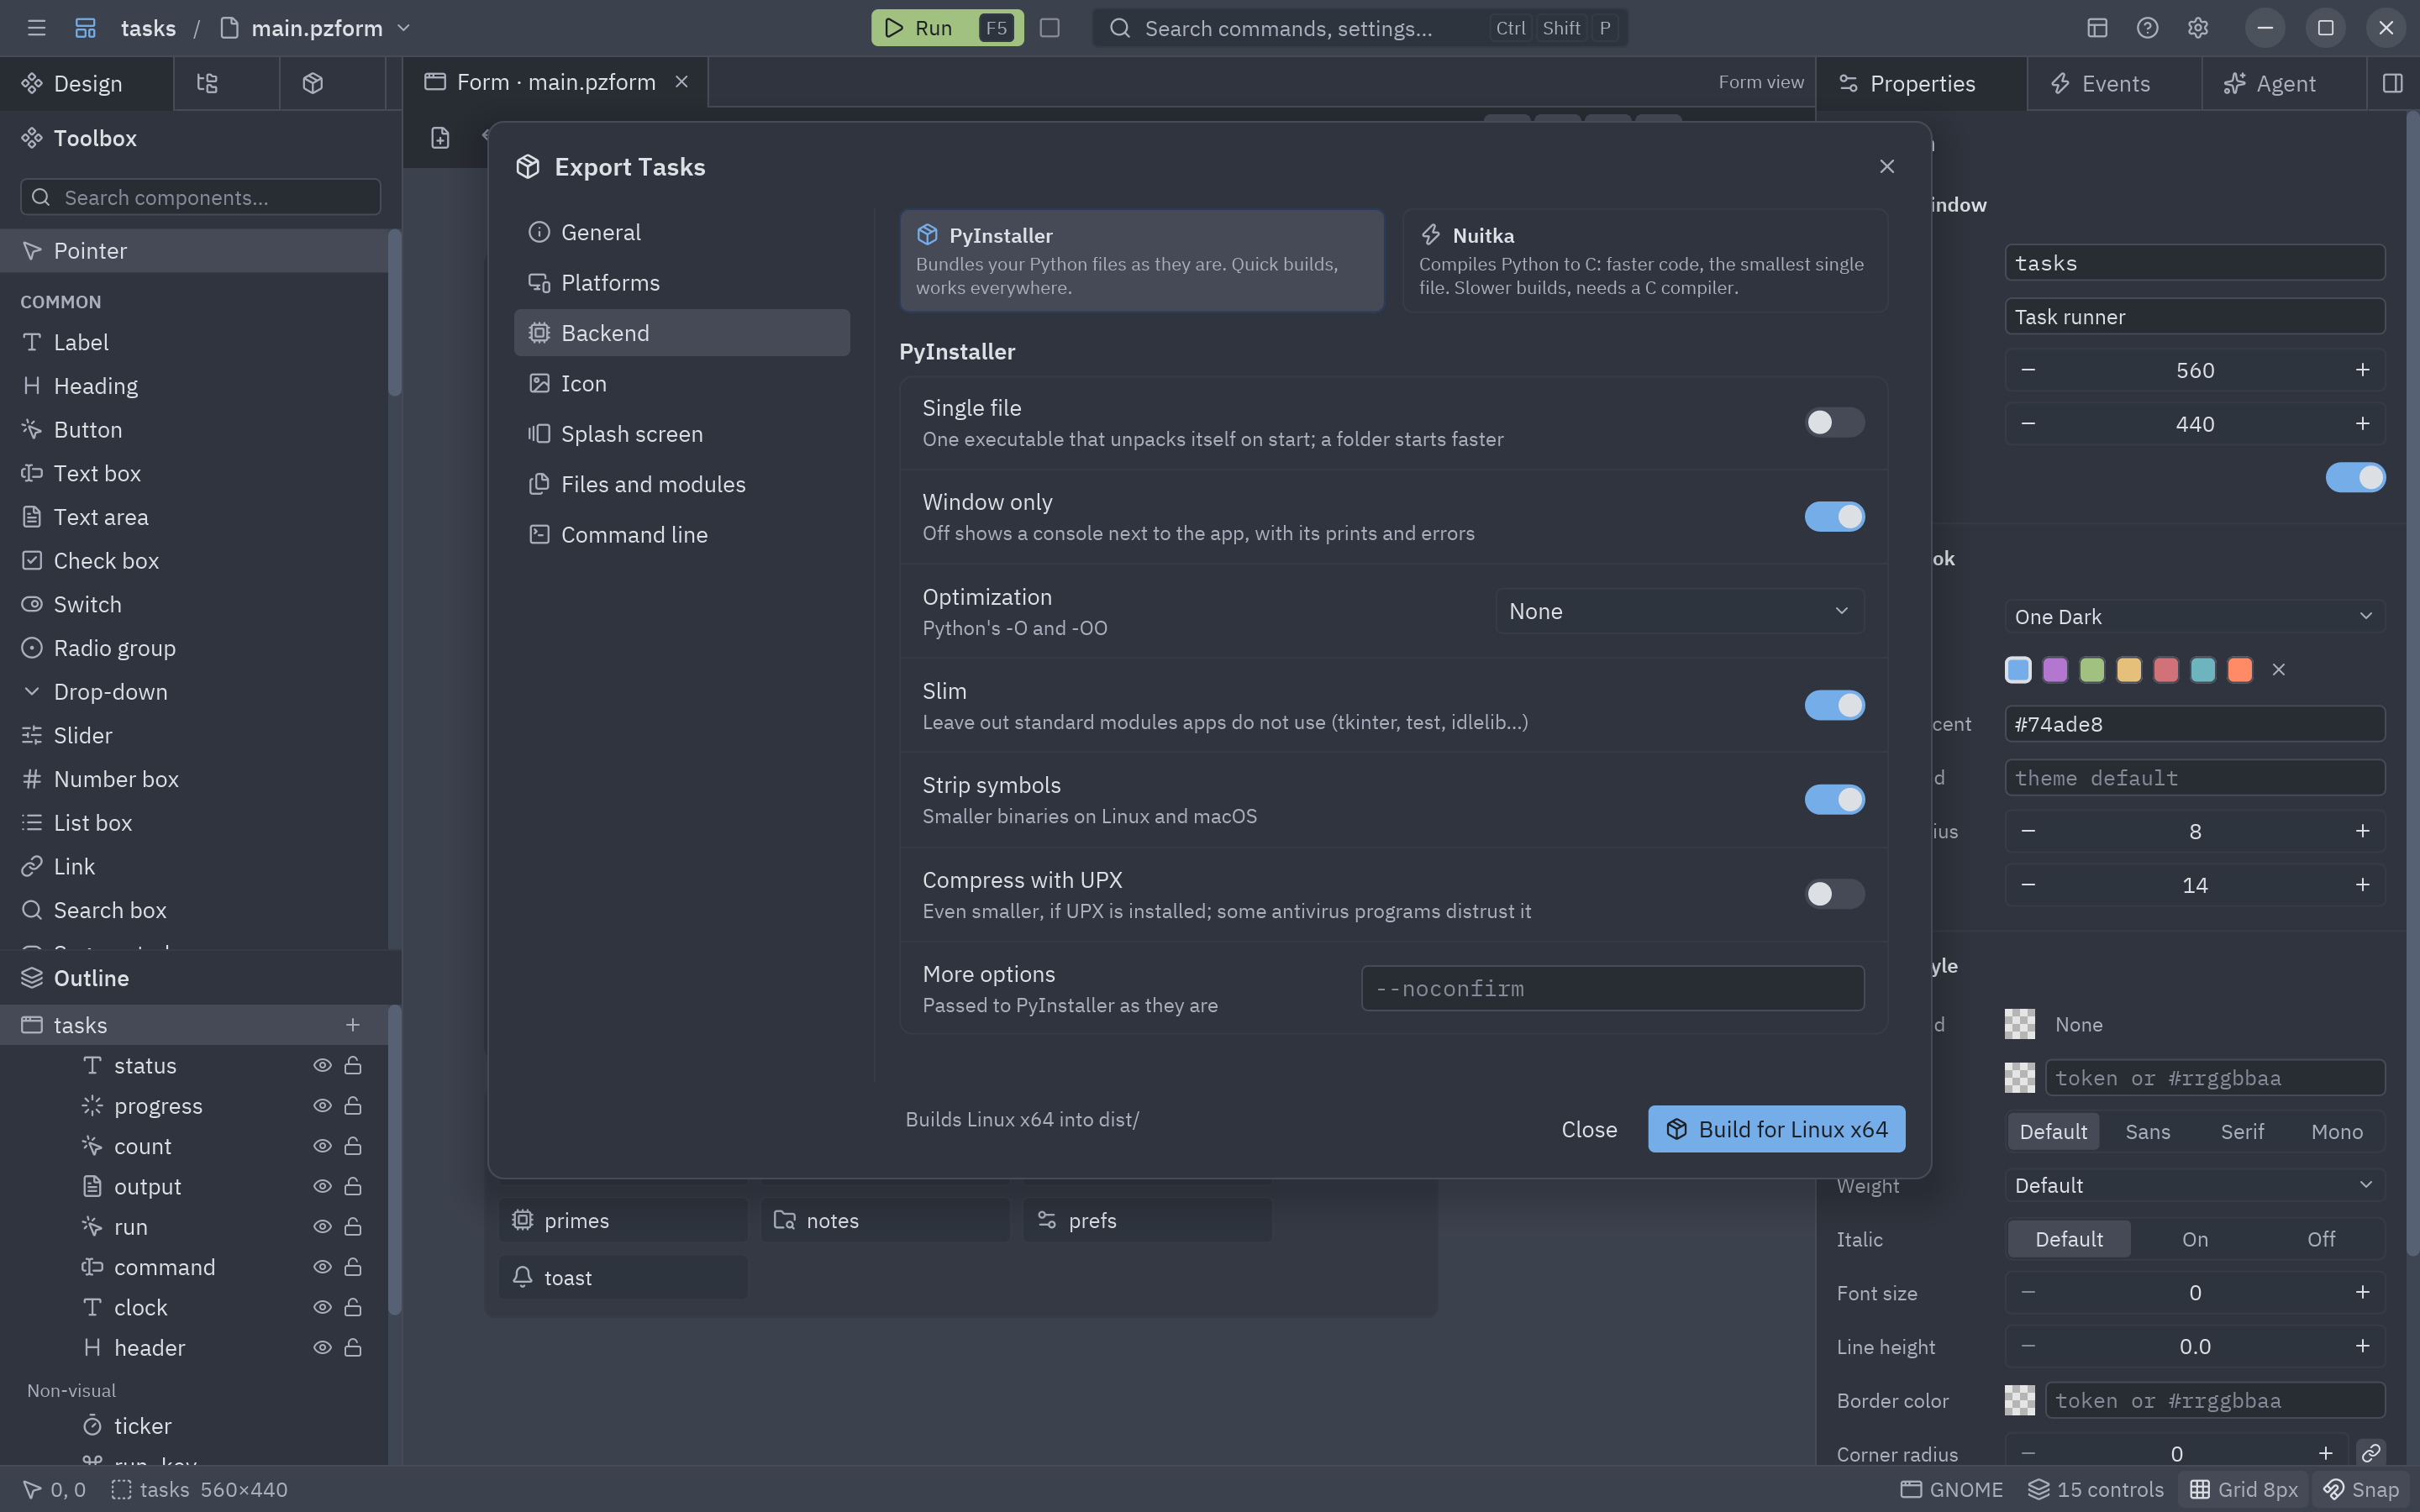
Task: Switch to the Events tab
Action: [2114, 83]
